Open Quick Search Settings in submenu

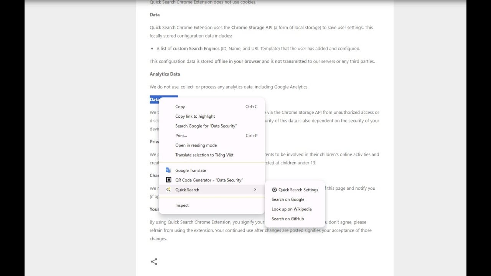[295, 190]
